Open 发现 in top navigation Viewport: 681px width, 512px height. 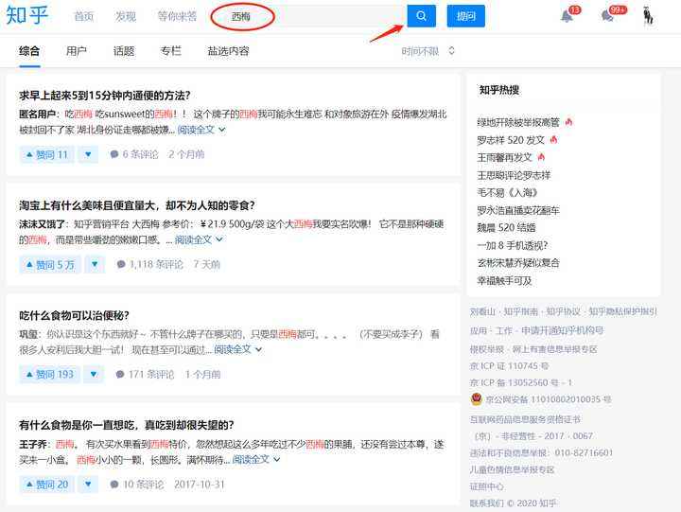tap(126, 16)
